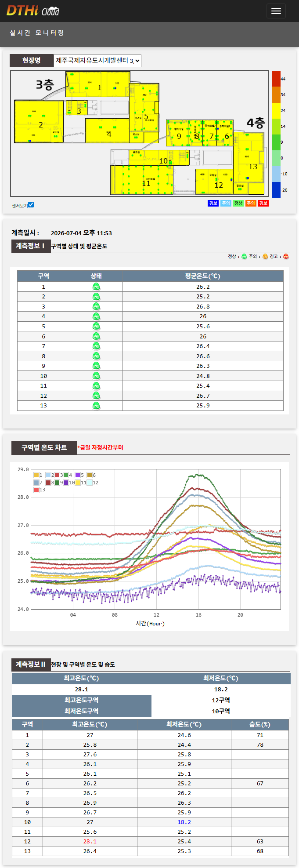Select zone 2 on the floor map

[39, 122]
